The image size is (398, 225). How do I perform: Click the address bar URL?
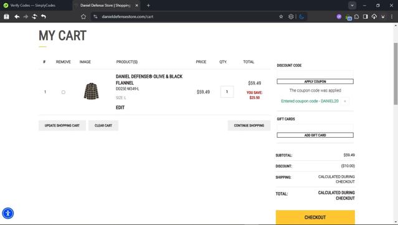click(128, 17)
